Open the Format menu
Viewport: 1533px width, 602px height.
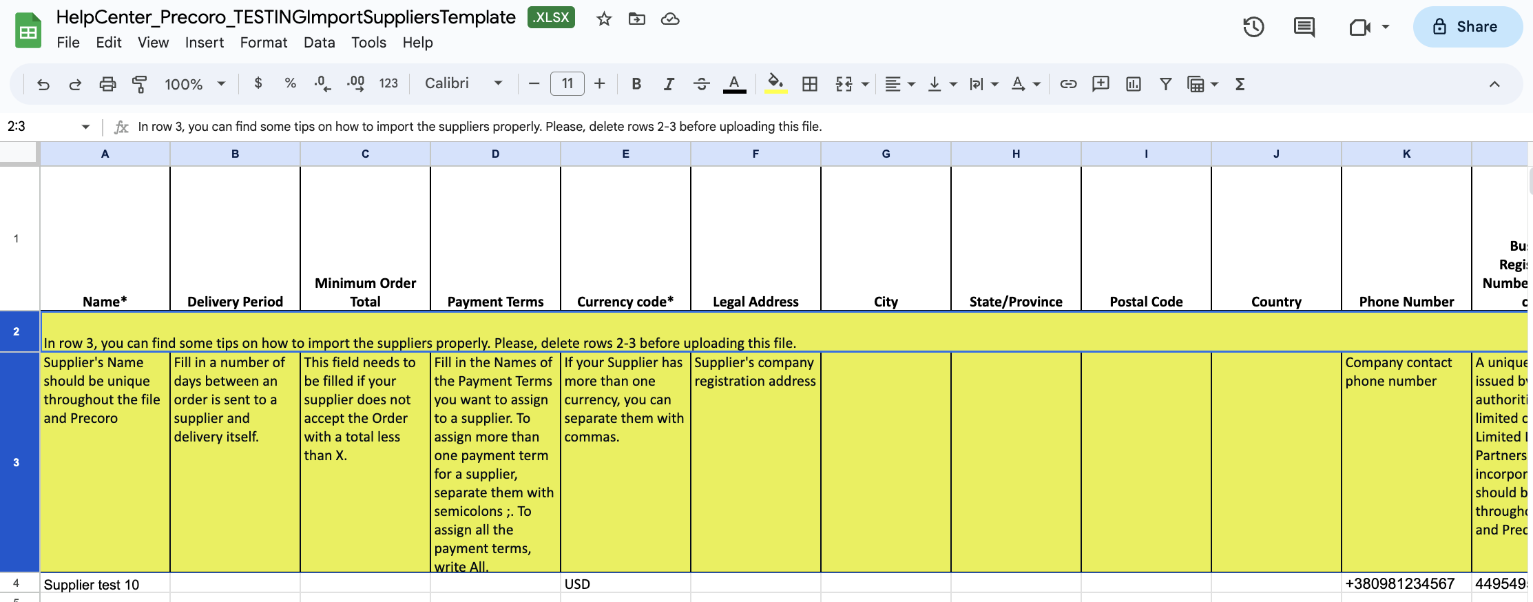point(263,43)
